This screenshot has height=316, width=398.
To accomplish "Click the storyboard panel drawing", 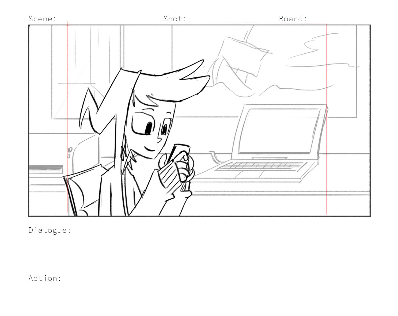I will [199, 121].
